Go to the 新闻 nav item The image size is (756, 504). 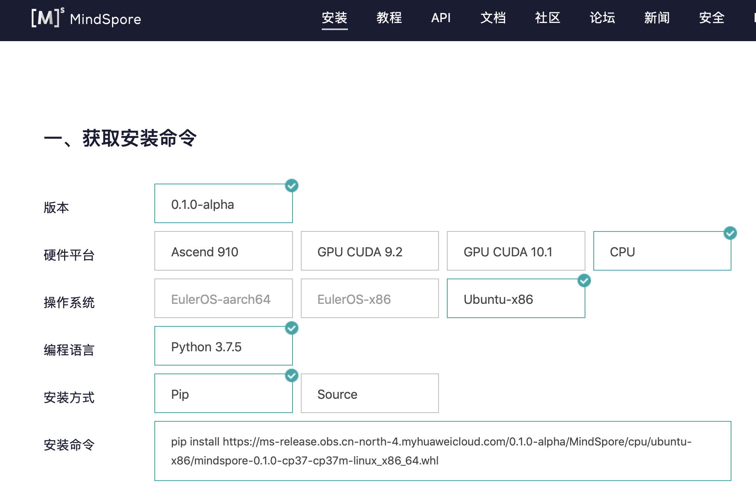(657, 18)
